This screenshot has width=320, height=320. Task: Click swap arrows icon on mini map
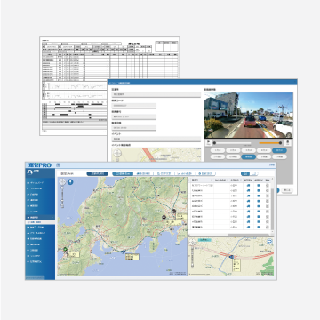[269, 242]
